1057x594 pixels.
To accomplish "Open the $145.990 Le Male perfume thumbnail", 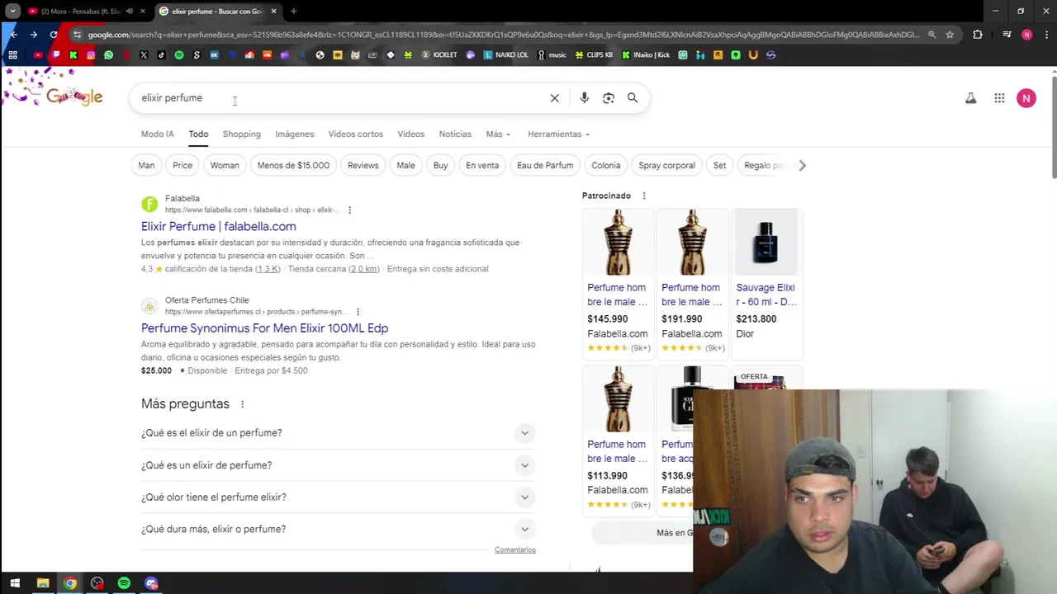I will (x=618, y=242).
